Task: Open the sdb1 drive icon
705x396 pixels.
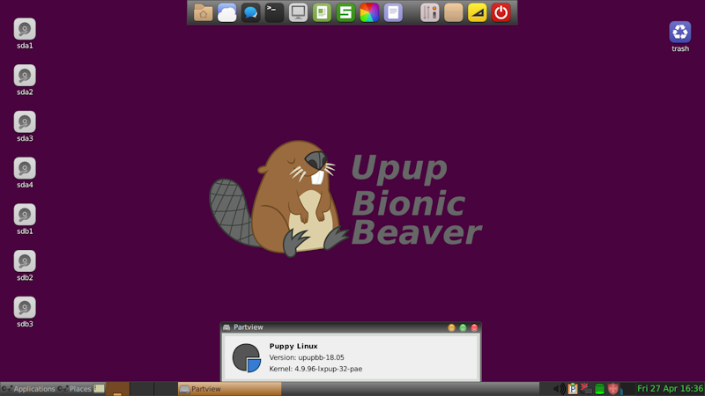Action: tap(25, 218)
